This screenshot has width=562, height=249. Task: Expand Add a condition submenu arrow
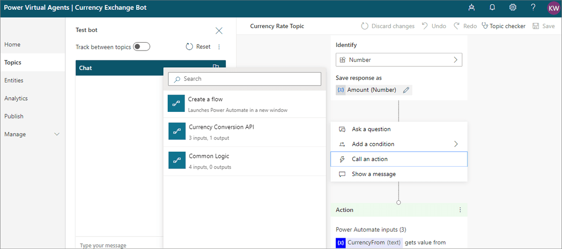point(456,144)
